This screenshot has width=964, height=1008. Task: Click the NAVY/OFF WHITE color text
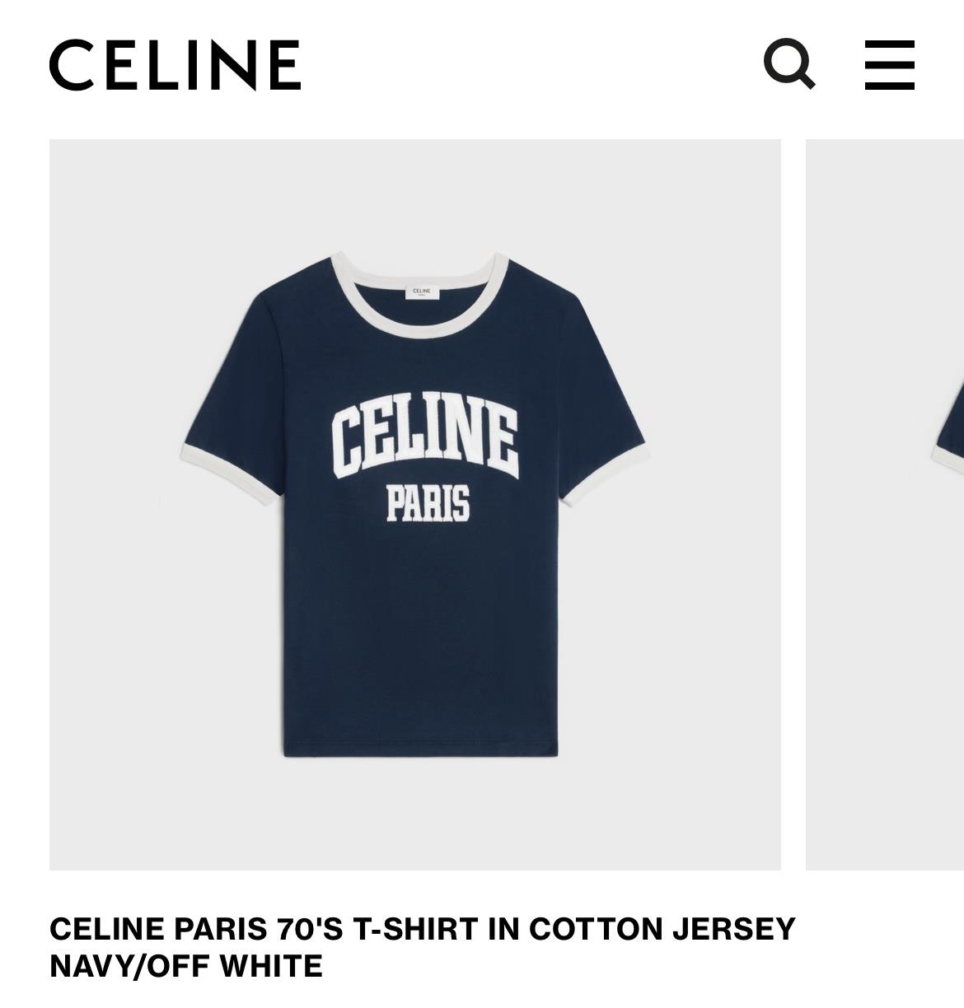coord(186,965)
